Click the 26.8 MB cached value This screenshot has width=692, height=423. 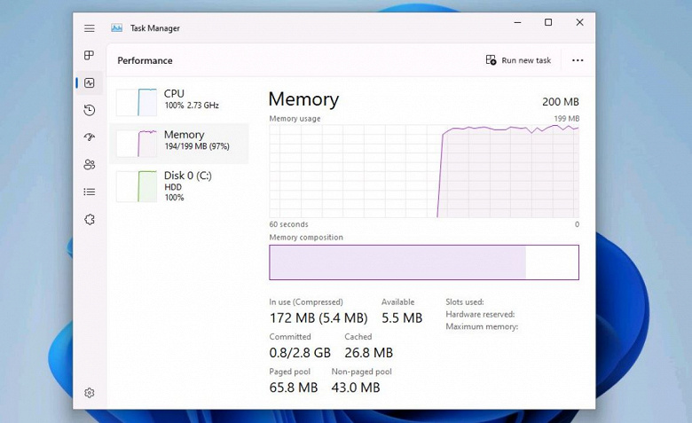[x=368, y=353]
